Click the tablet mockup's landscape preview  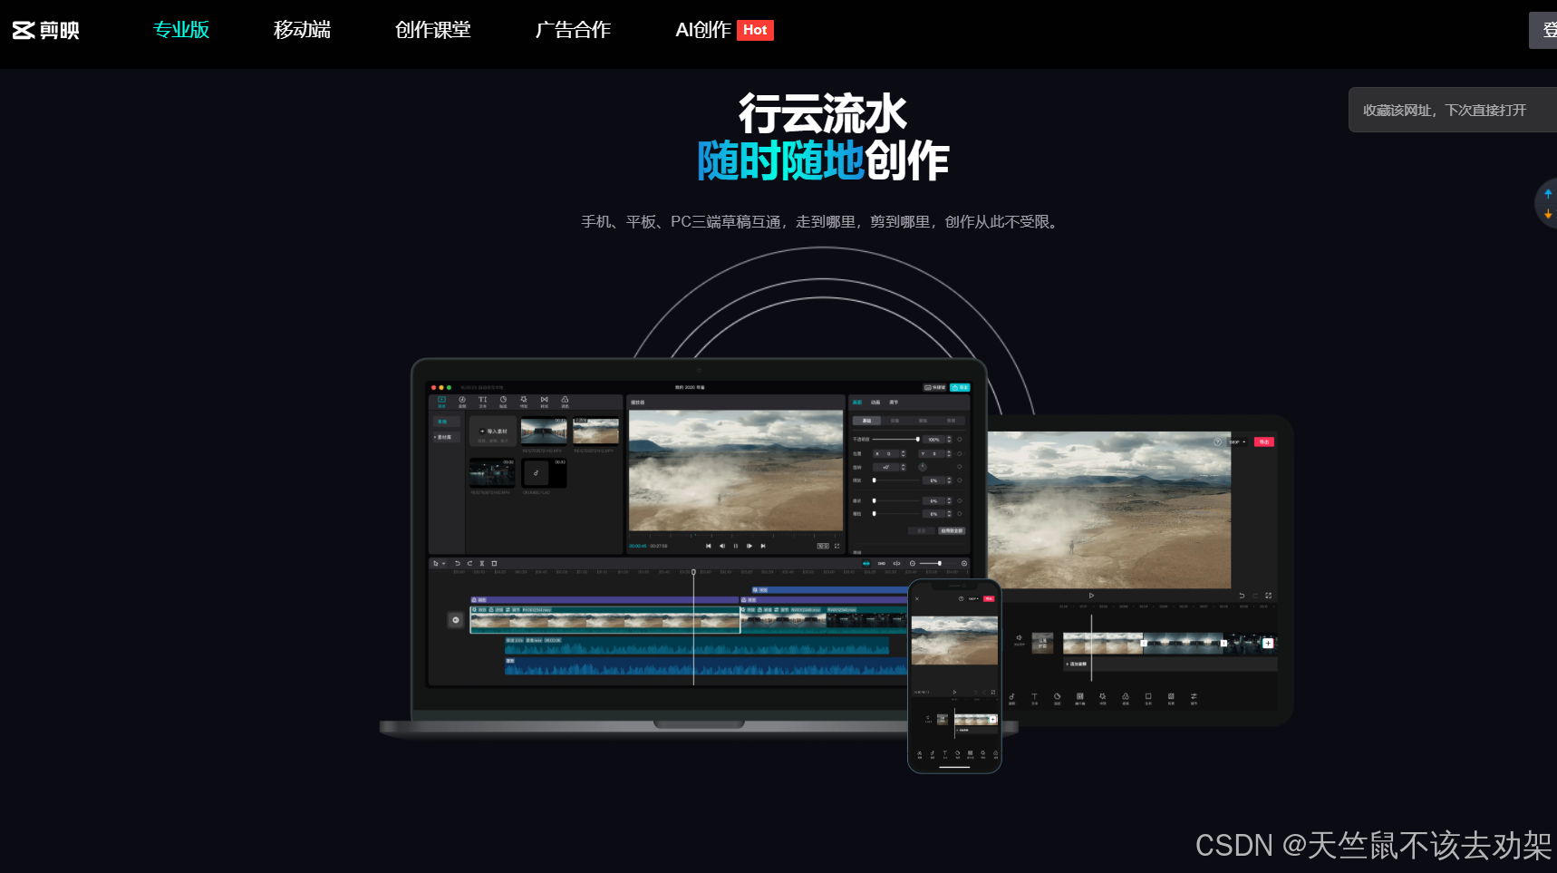pyautogui.click(x=1108, y=509)
